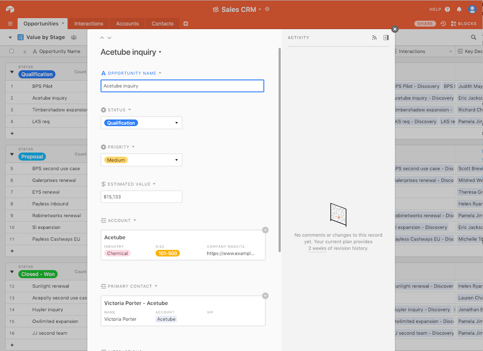
Task: Collapse the activity panel icon
Action: coord(386,37)
